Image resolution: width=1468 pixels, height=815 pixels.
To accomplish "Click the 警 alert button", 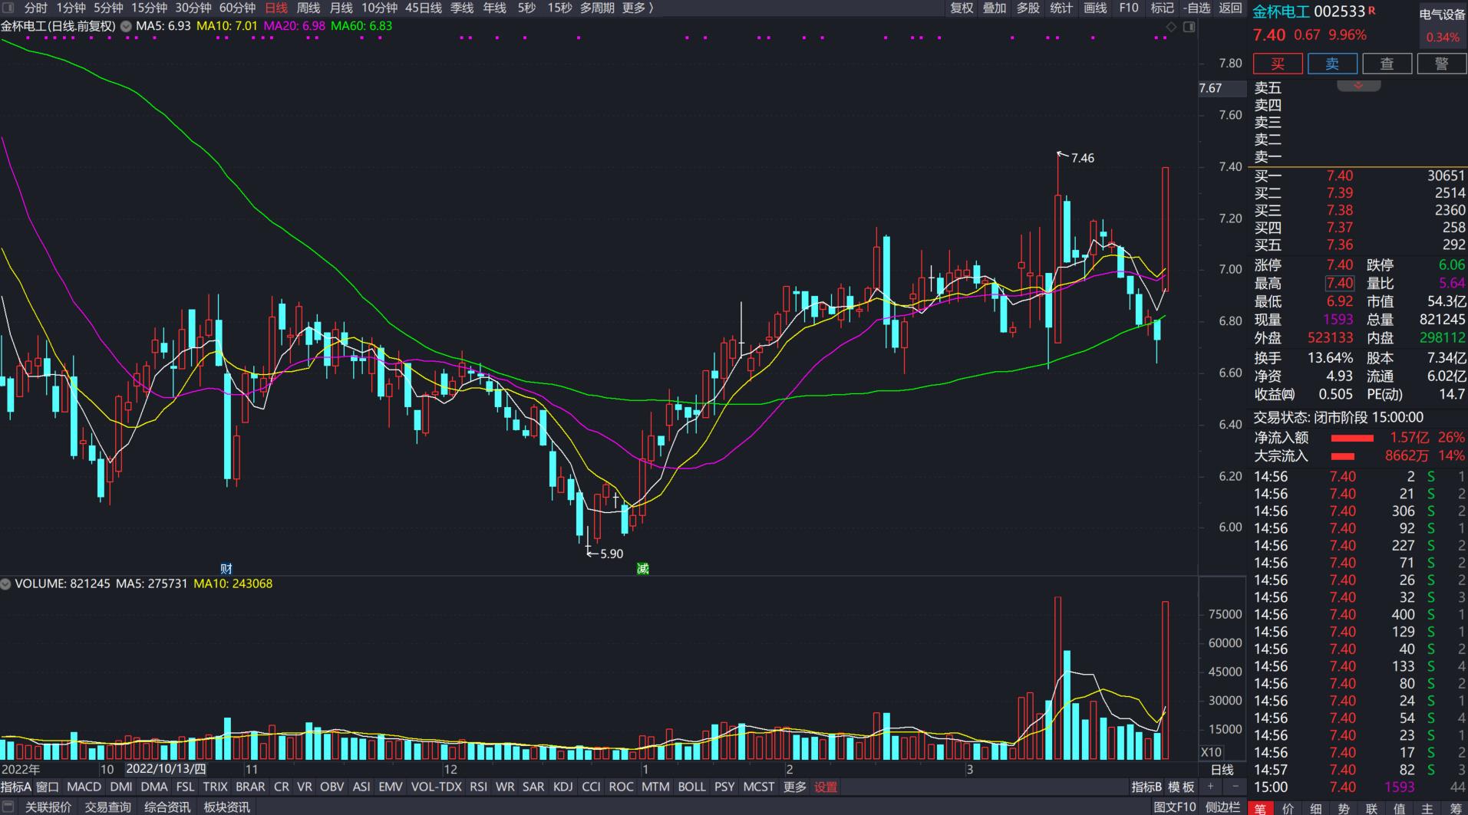I will pos(1441,64).
